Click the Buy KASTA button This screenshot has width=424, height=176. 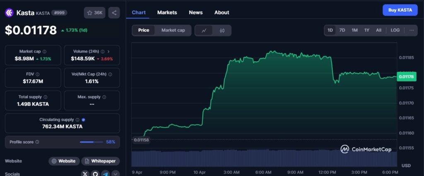click(400, 10)
